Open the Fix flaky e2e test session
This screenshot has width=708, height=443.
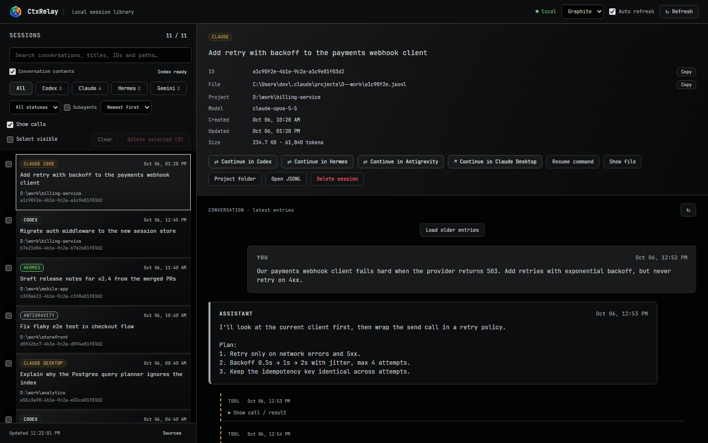click(x=103, y=329)
